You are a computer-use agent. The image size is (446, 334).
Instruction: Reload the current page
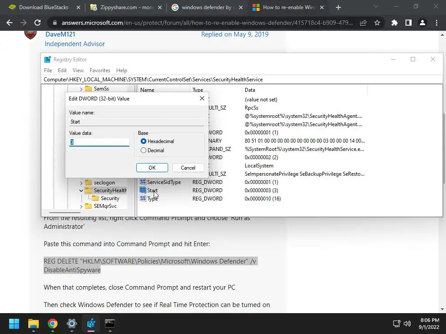[37, 23]
